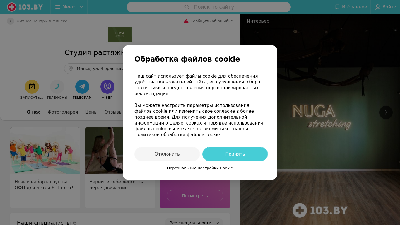Decline cookies with Отклонить button
The height and width of the screenshot is (225, 400).
(167, 154)
